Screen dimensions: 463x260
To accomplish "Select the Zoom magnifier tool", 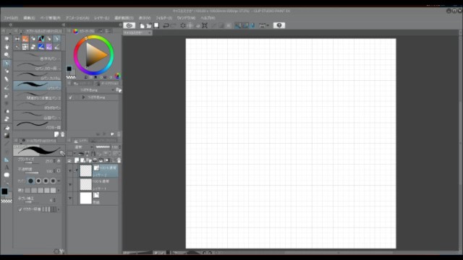I will coord(7,55).
